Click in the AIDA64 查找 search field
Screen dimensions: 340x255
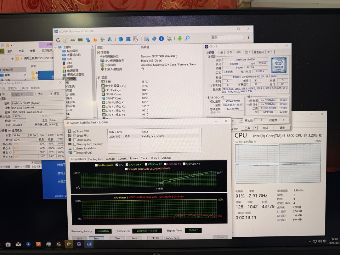pos(227,37)
